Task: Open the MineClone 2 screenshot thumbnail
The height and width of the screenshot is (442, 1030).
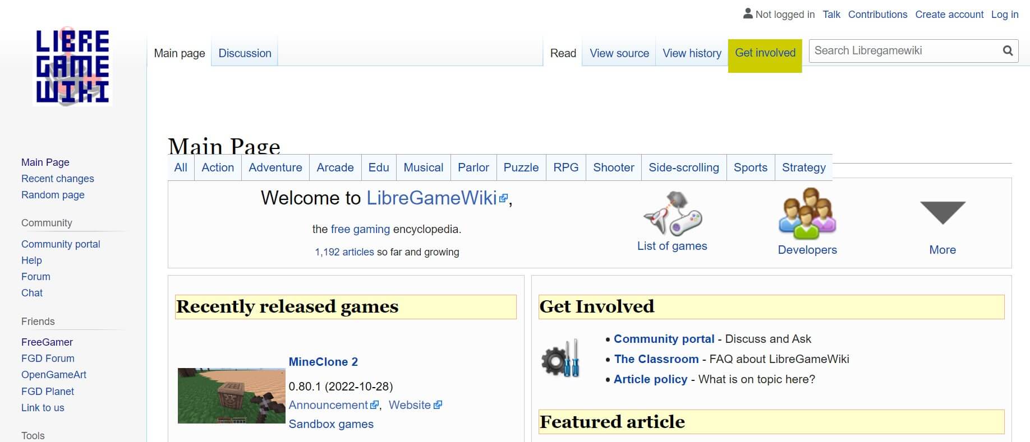Action: pos(231,396)
